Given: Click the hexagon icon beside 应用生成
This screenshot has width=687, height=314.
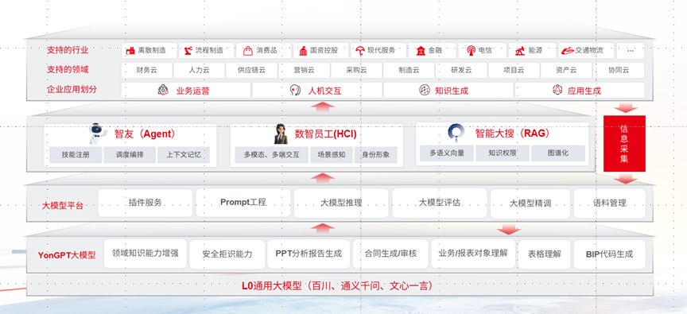Looking at the screenshot, I should tap(557, 90).
